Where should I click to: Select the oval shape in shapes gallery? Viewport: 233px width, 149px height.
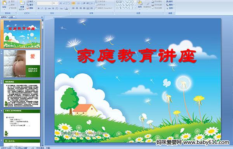coord(132,2)
